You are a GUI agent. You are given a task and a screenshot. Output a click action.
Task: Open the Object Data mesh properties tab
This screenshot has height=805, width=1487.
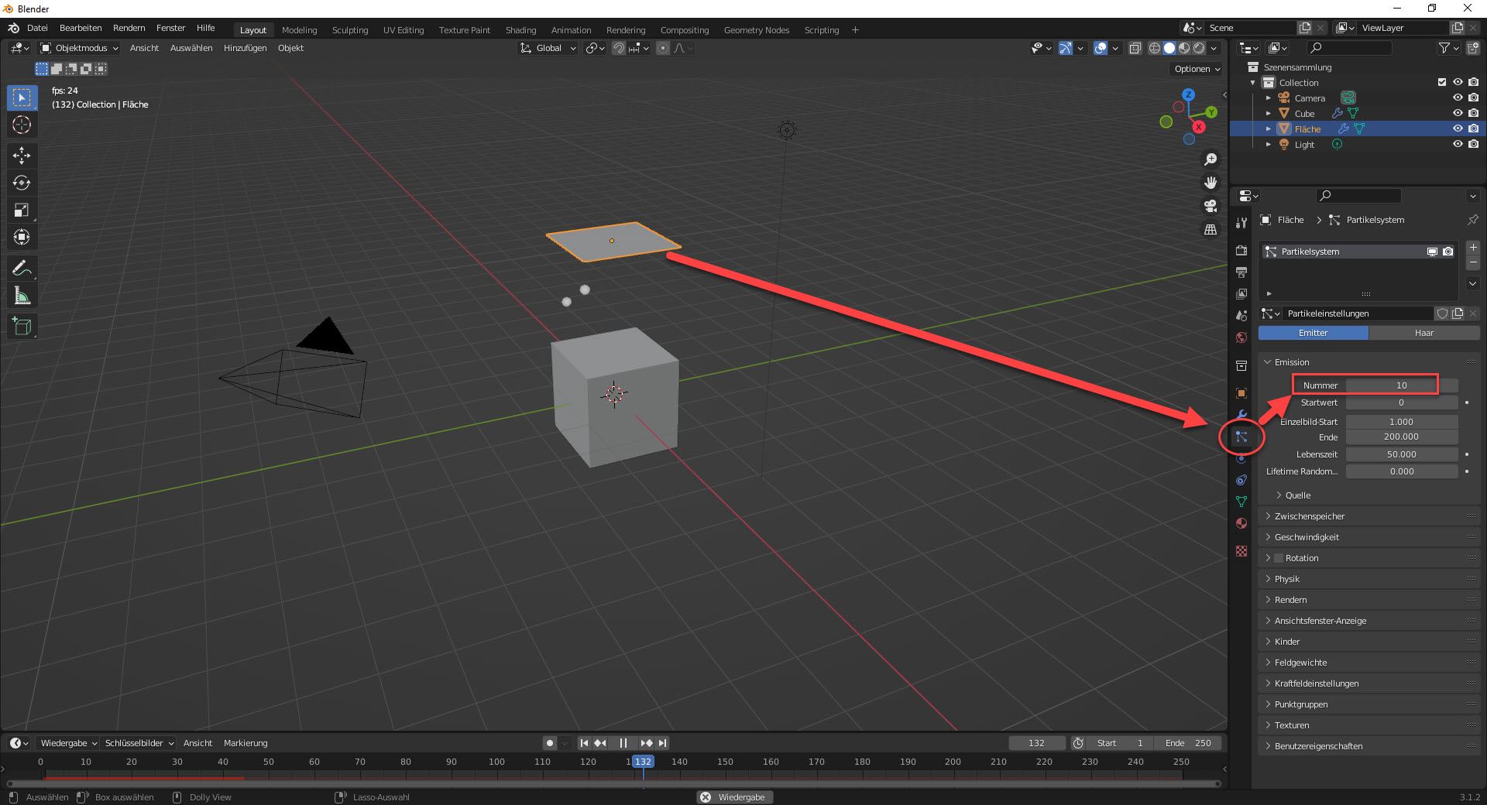click(x=1241, y=502)
